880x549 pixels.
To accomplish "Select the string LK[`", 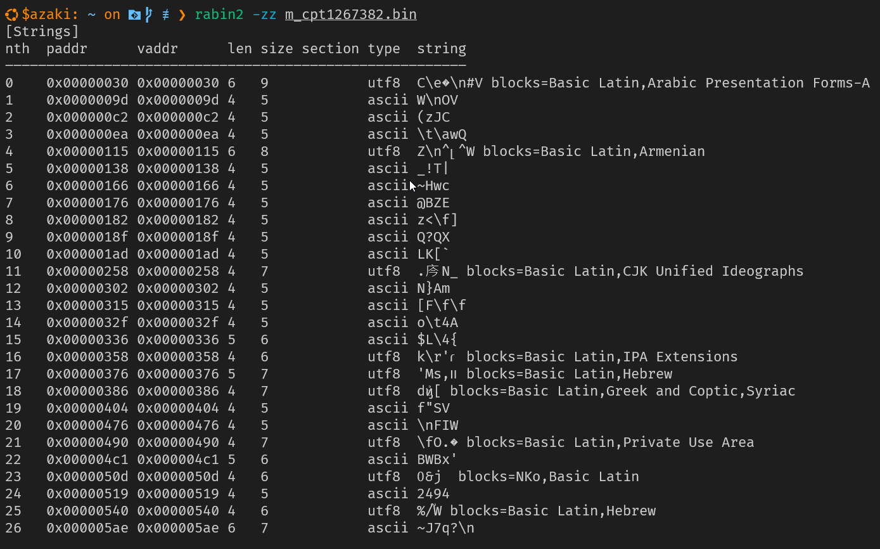I will coord(433,254).
